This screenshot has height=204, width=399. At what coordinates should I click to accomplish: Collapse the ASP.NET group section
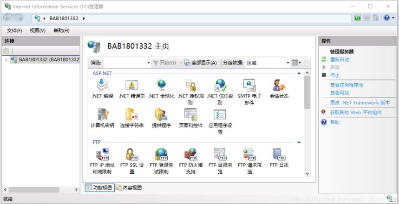[299, 73]
